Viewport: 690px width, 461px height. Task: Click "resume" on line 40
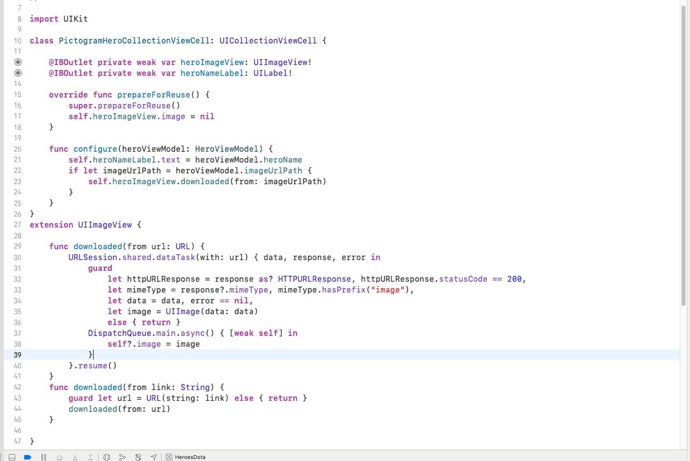(x=93, y=366)
